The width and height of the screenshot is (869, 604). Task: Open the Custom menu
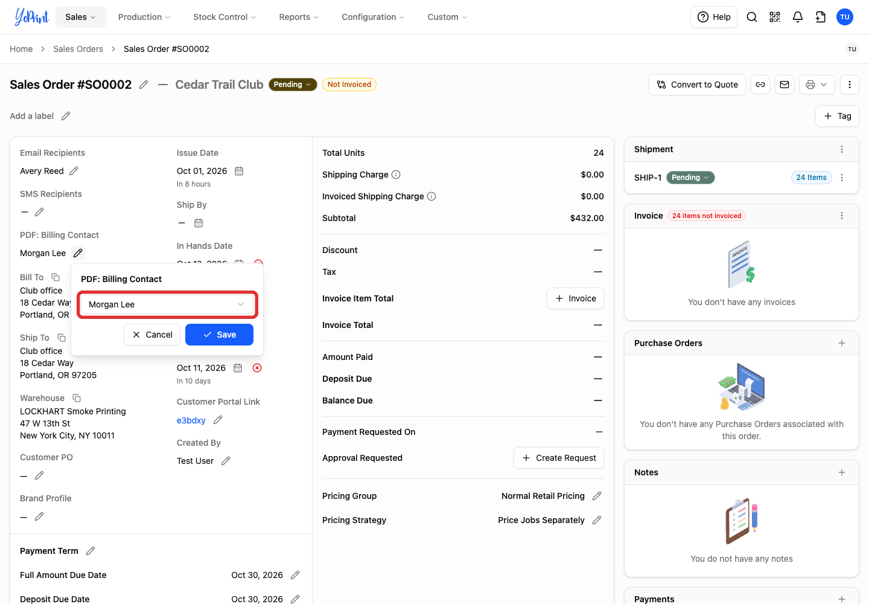pos(447,17)
